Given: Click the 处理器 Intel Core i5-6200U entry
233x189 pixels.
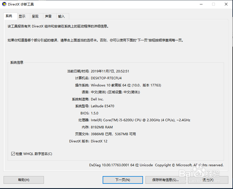Looking at the screenshot, I should point(140,120).
